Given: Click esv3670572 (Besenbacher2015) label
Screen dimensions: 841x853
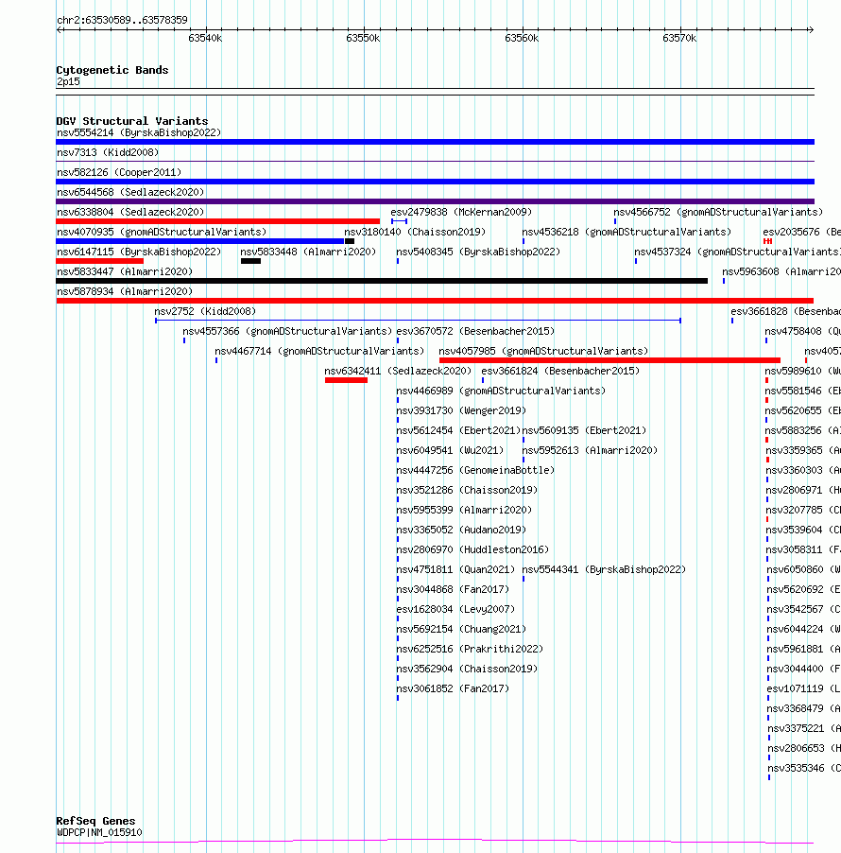Looking at the screenshot, I should (475, 331).
